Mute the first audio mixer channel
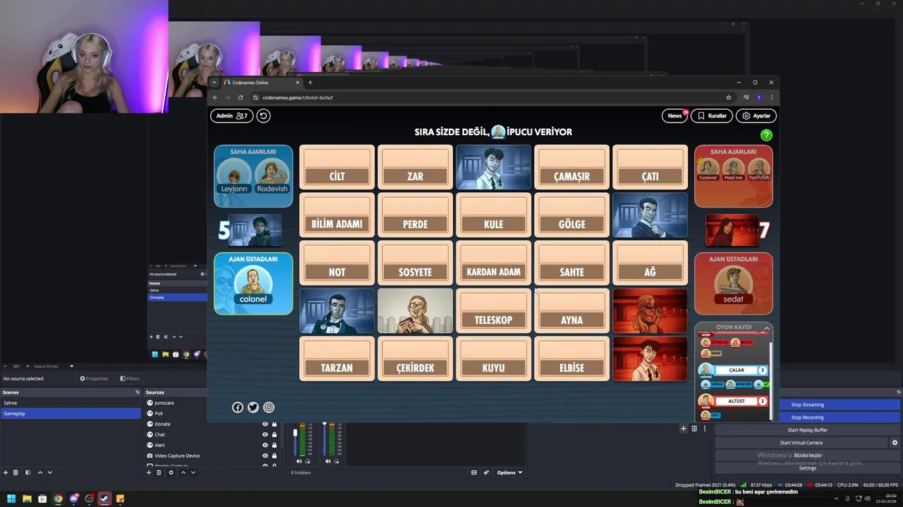Screen dimensions: 903x507 [x=299, y=461]
